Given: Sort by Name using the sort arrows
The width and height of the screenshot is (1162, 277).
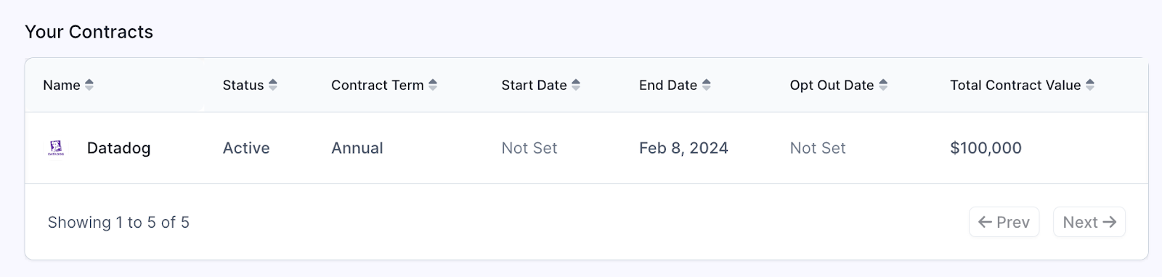Looking at the screenshot, I should tap(89, 85).
